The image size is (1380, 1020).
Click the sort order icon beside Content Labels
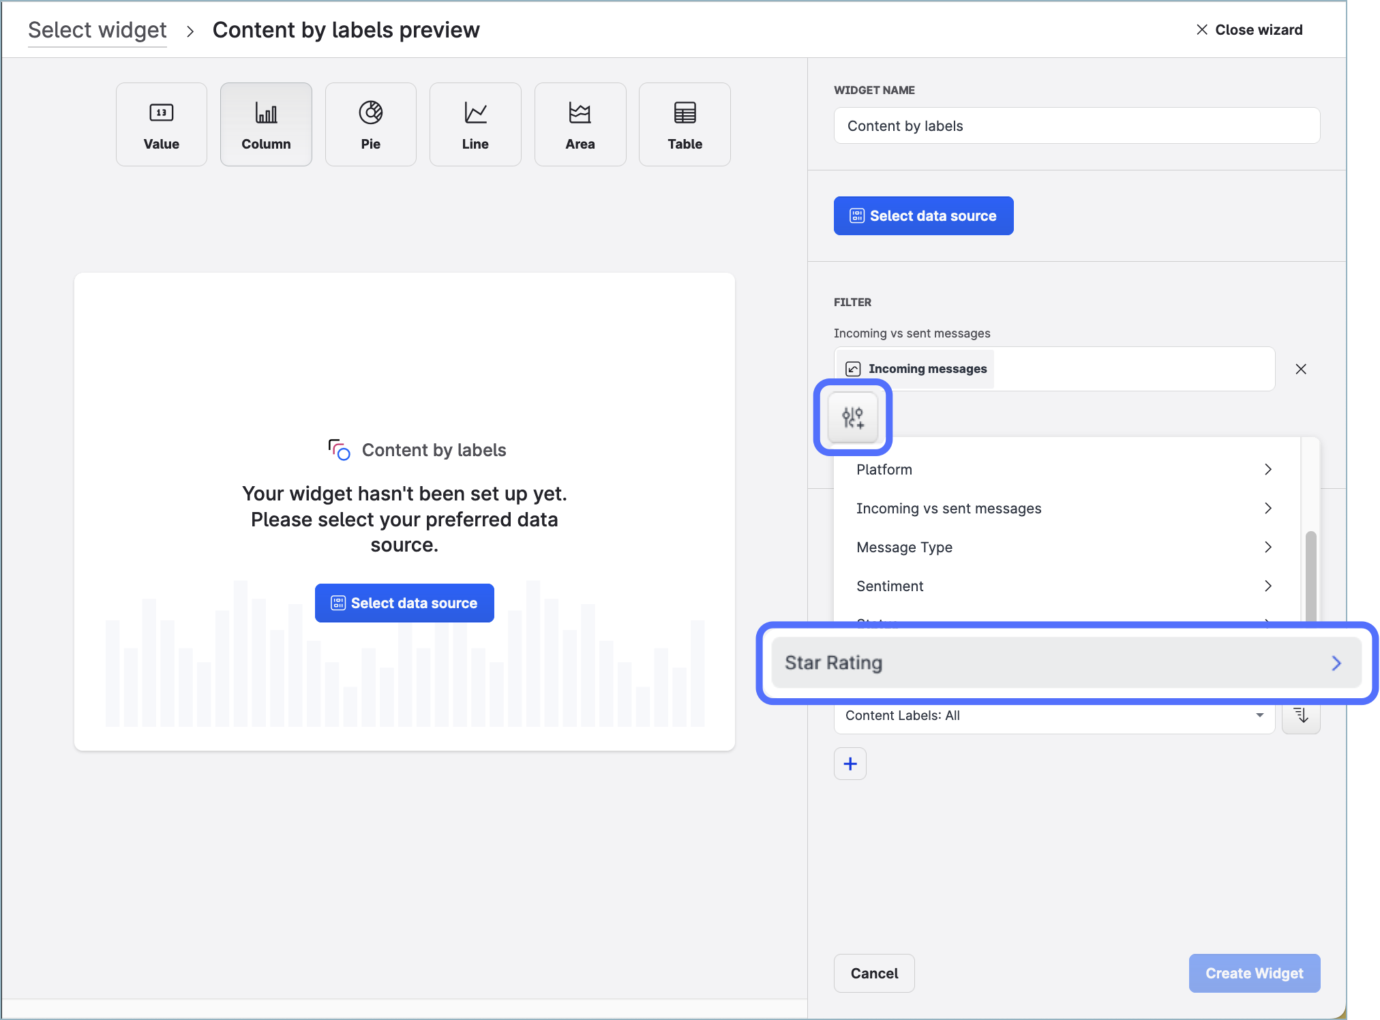[x=1301, y=716]
